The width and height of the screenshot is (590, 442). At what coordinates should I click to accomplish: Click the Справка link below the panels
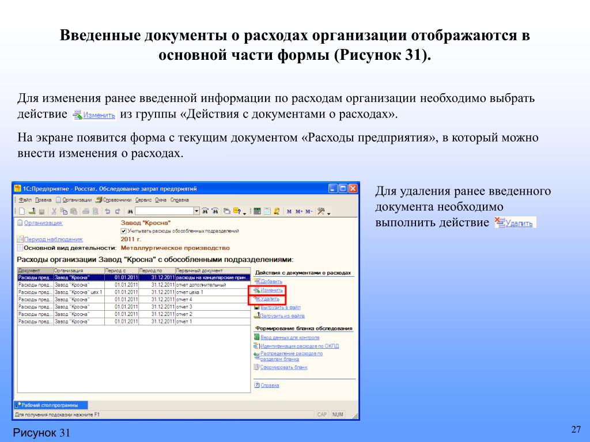(270, 385)
